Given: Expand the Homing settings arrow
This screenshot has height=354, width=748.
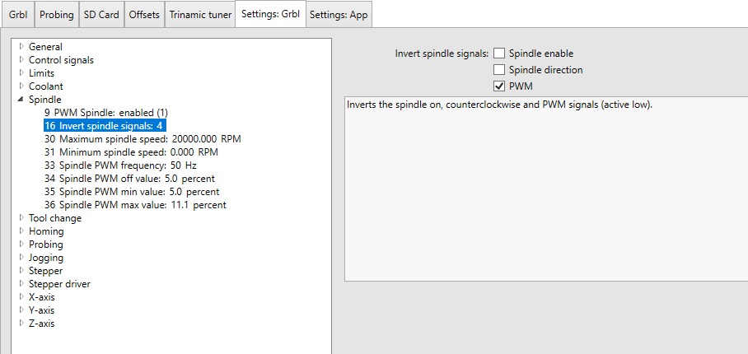Looking at the screenshot, I should (21, 231).
